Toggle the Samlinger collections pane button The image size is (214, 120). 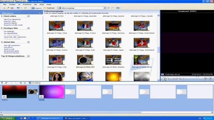49,8
